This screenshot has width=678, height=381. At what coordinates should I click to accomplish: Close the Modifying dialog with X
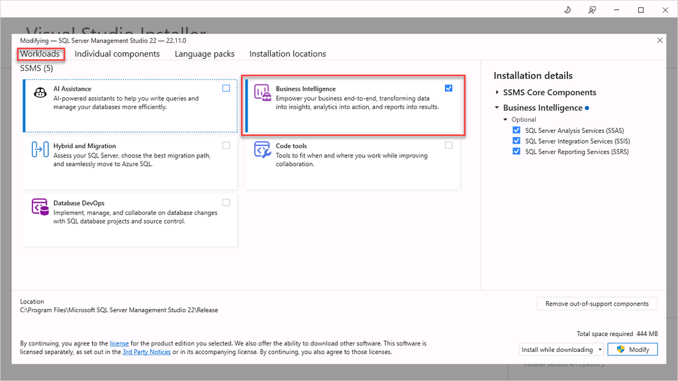(x=660, y=40)
